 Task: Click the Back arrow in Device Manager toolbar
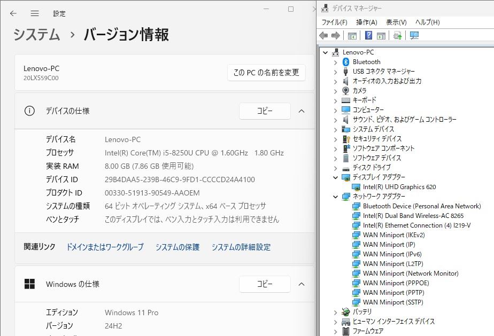click(323, 35)
